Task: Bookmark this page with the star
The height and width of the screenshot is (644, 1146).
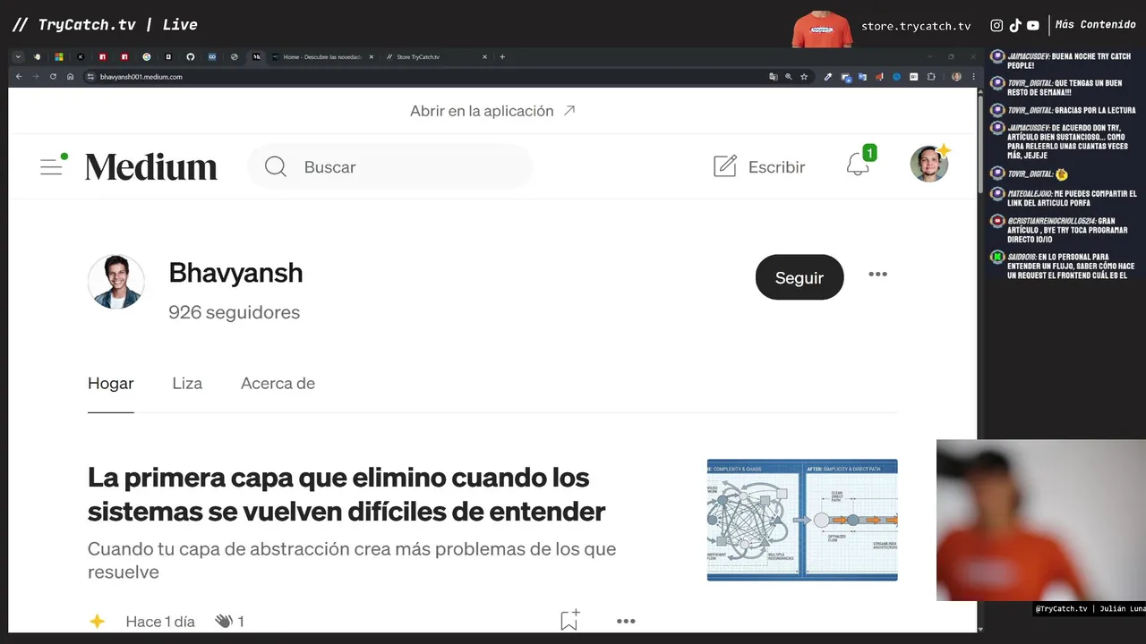Action: pyautogui.click(x=804, y=77)
